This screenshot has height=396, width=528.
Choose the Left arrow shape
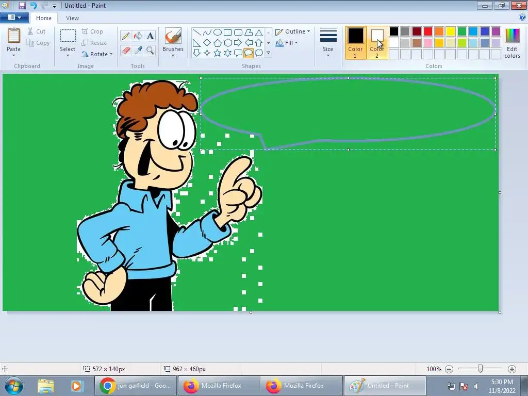pos(249,43)
